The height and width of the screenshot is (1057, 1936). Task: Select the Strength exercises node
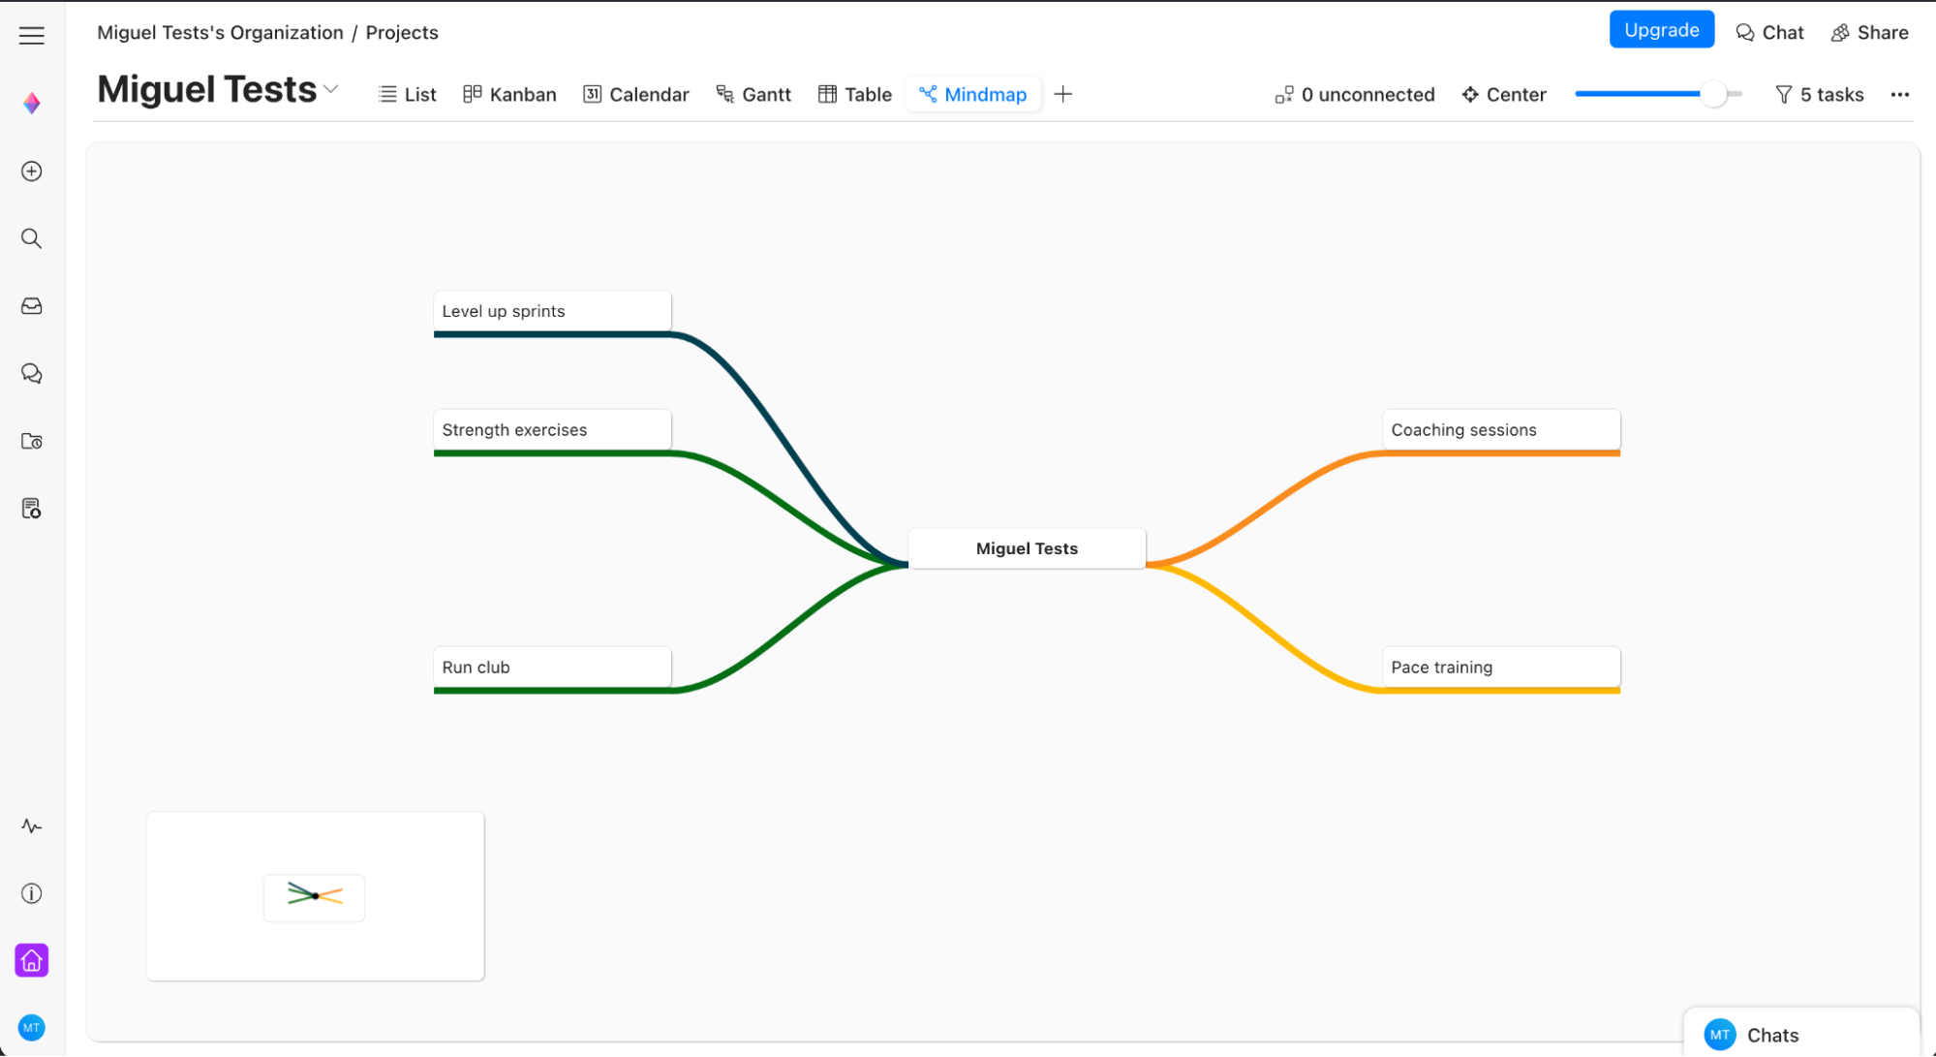point(552,430)
